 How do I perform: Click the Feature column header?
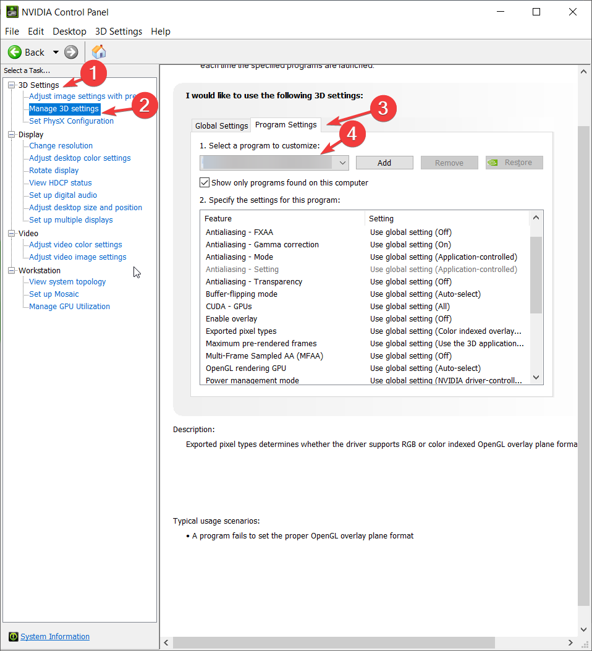coord(282,218)
